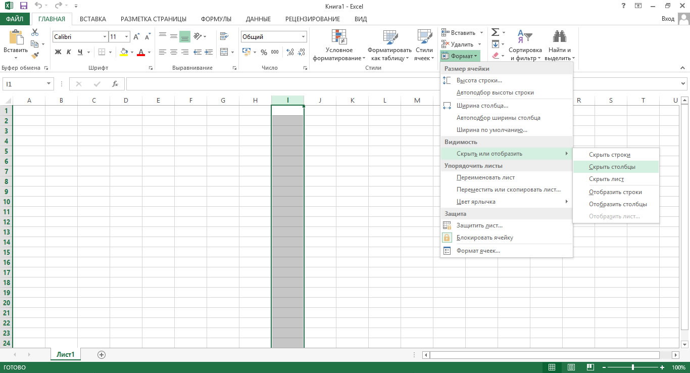This screenshot has width=690, height=373.
Task: Click the AutoSum sigma icon
Action: click(x=495, y=32)
